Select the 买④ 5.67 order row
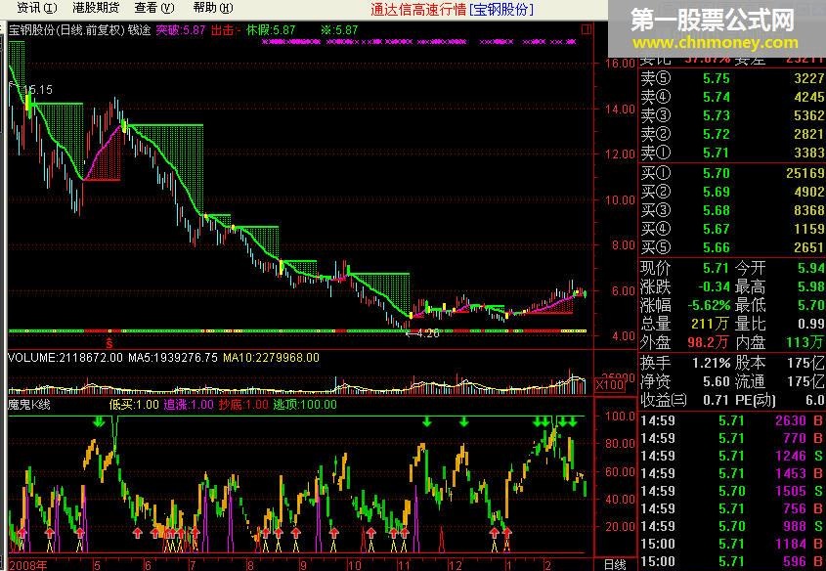 click(x=732, y=229)
